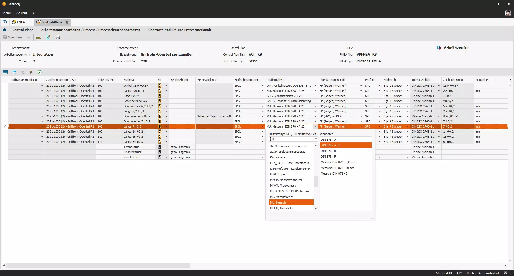
Task: Select Messuhr DIN 878 - 10 mm
Action: (346, 168)
